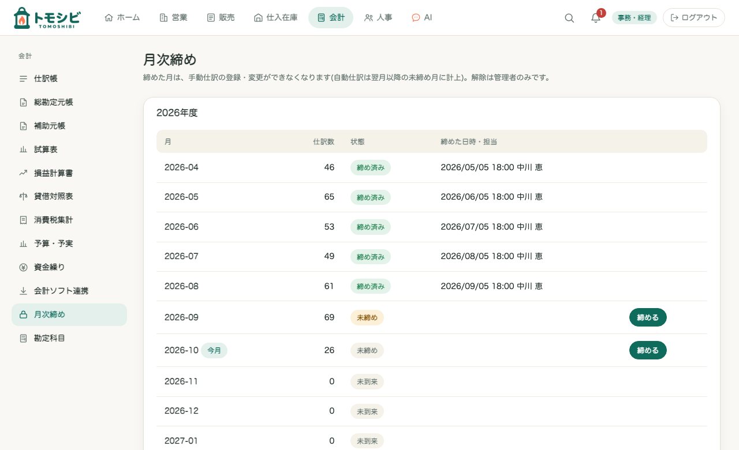Click the 2026年度 heading

[x=177, y=113]
